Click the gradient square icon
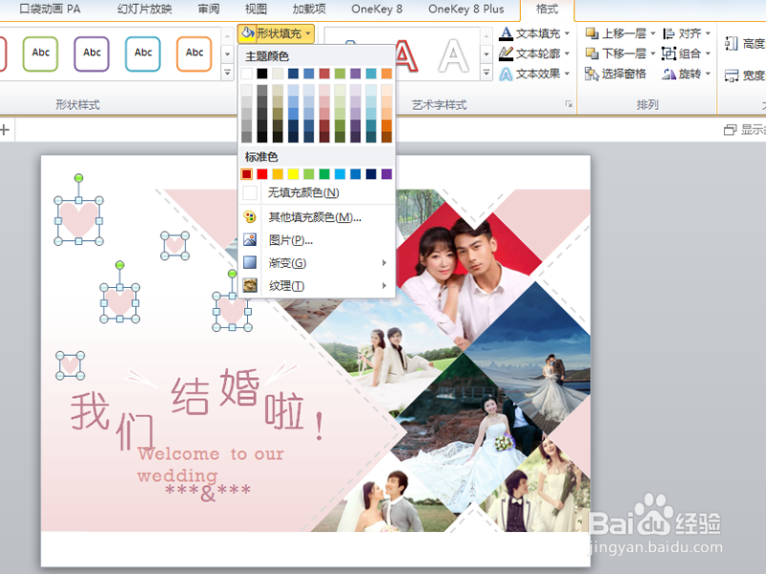Image resolution: width=766 pixels, height=574 pixels. click(250, 262)
